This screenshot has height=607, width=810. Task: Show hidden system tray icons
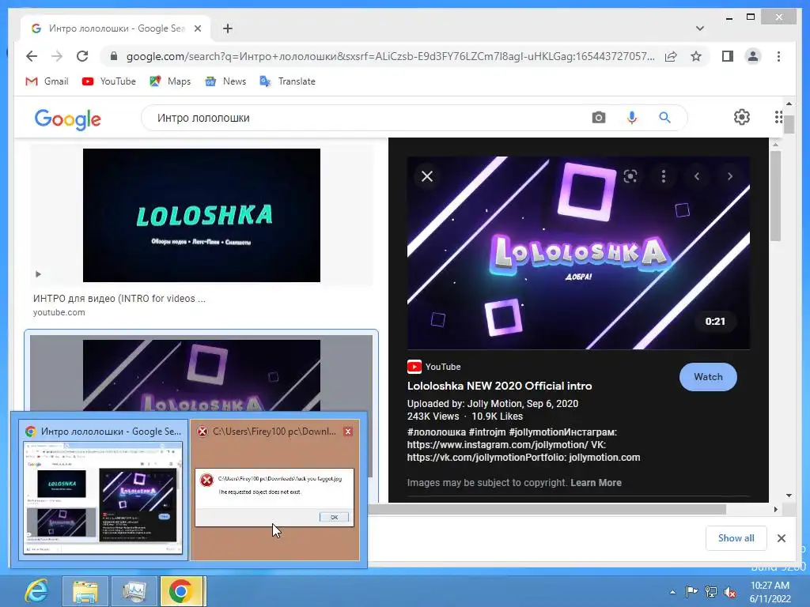pyautogui.click(x=672, y=592)
